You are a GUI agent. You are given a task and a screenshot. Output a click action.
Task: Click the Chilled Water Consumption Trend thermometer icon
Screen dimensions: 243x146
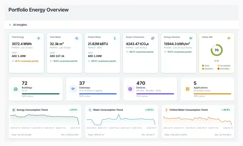[167, 110]
